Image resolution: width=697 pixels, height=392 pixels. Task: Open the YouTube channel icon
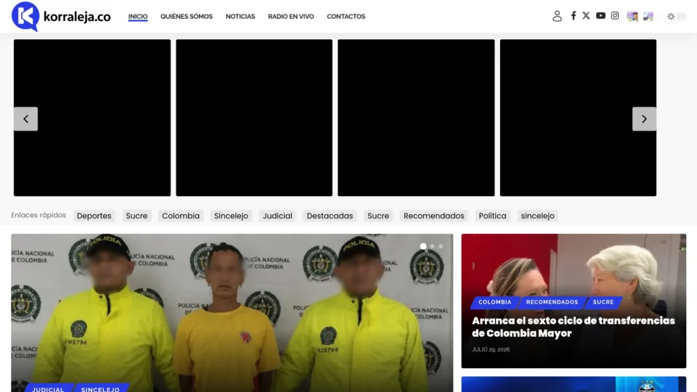click(600, 15)
